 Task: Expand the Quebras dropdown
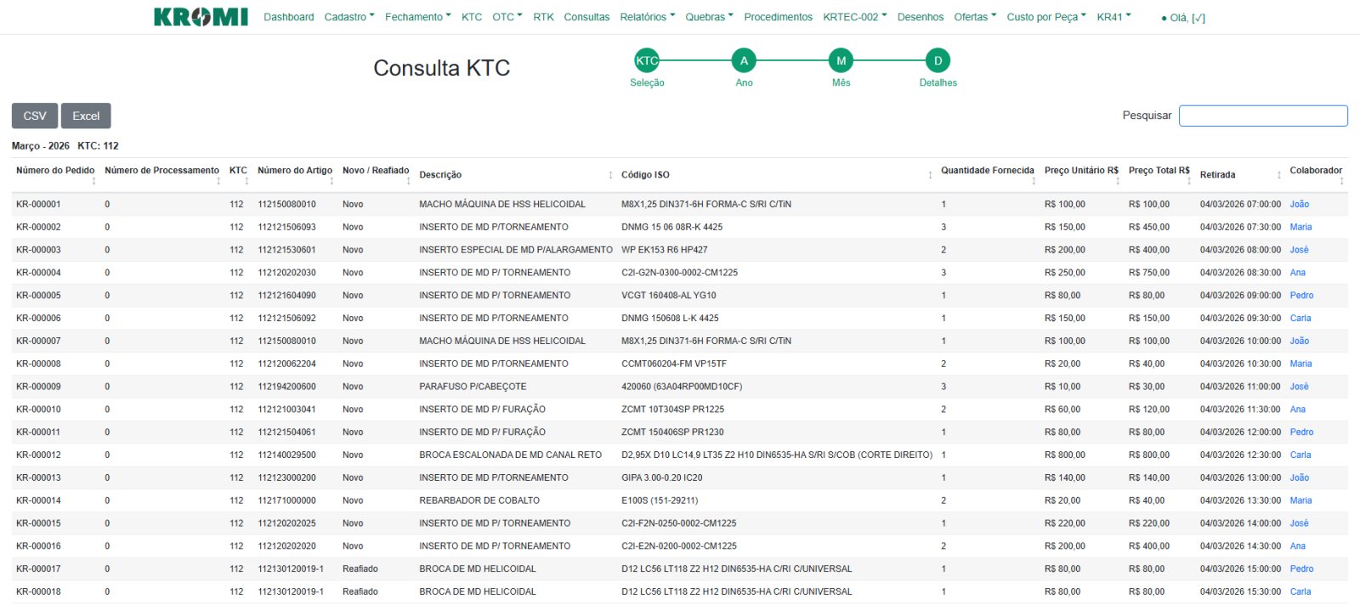point(710,17)
